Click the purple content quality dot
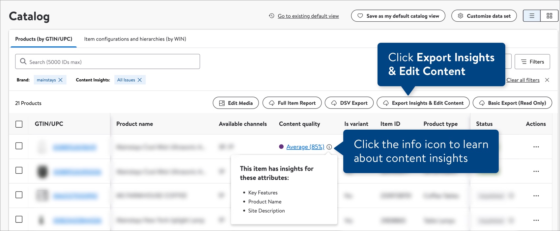 point(281,147)
